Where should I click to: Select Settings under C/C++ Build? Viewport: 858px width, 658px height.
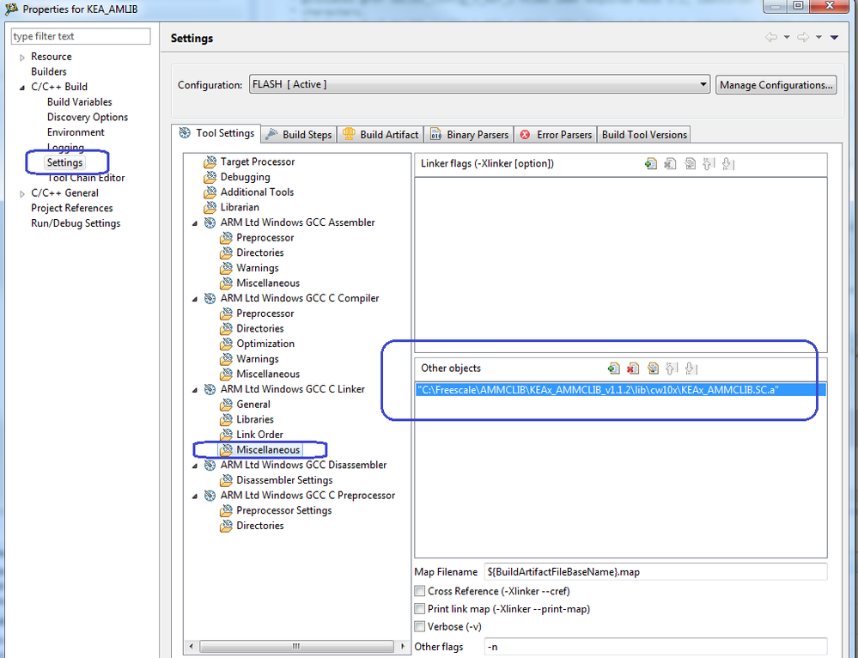[x=64, y=163]
